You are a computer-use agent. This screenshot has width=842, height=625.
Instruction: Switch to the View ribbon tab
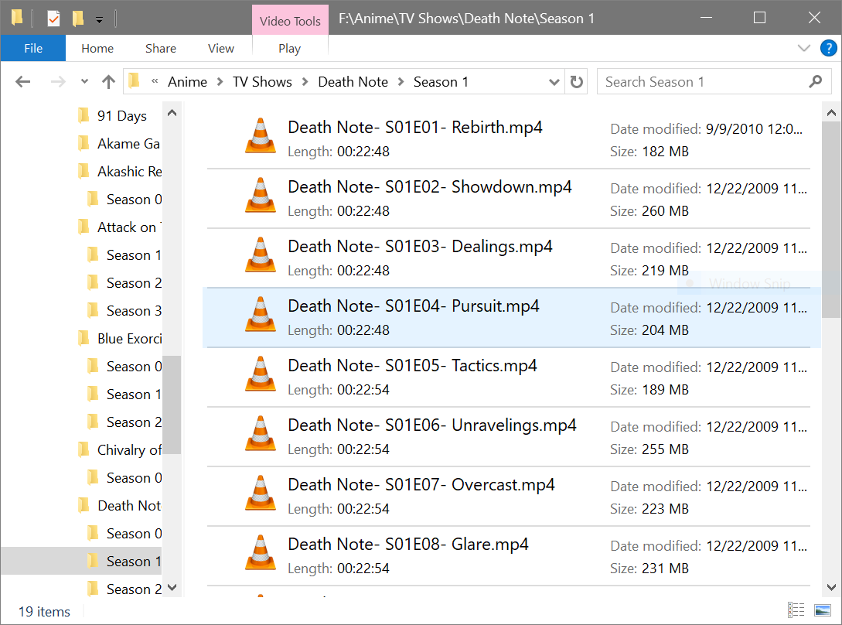click(x=220, y=49)
